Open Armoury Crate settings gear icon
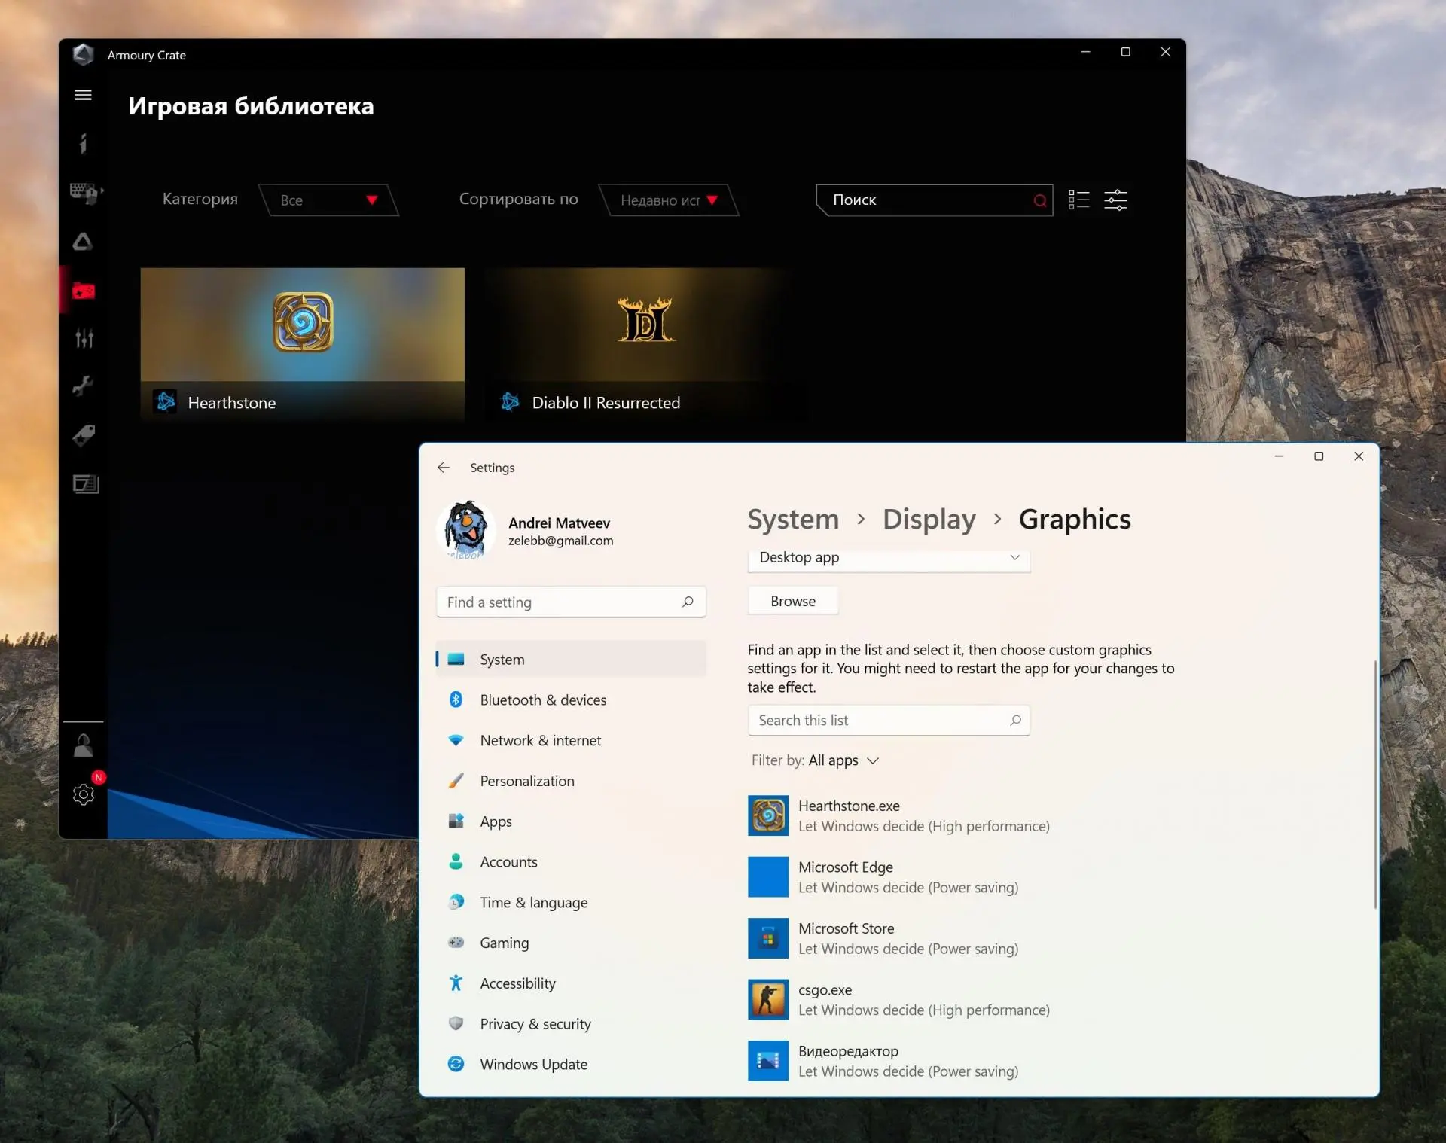 click(84, 794)
